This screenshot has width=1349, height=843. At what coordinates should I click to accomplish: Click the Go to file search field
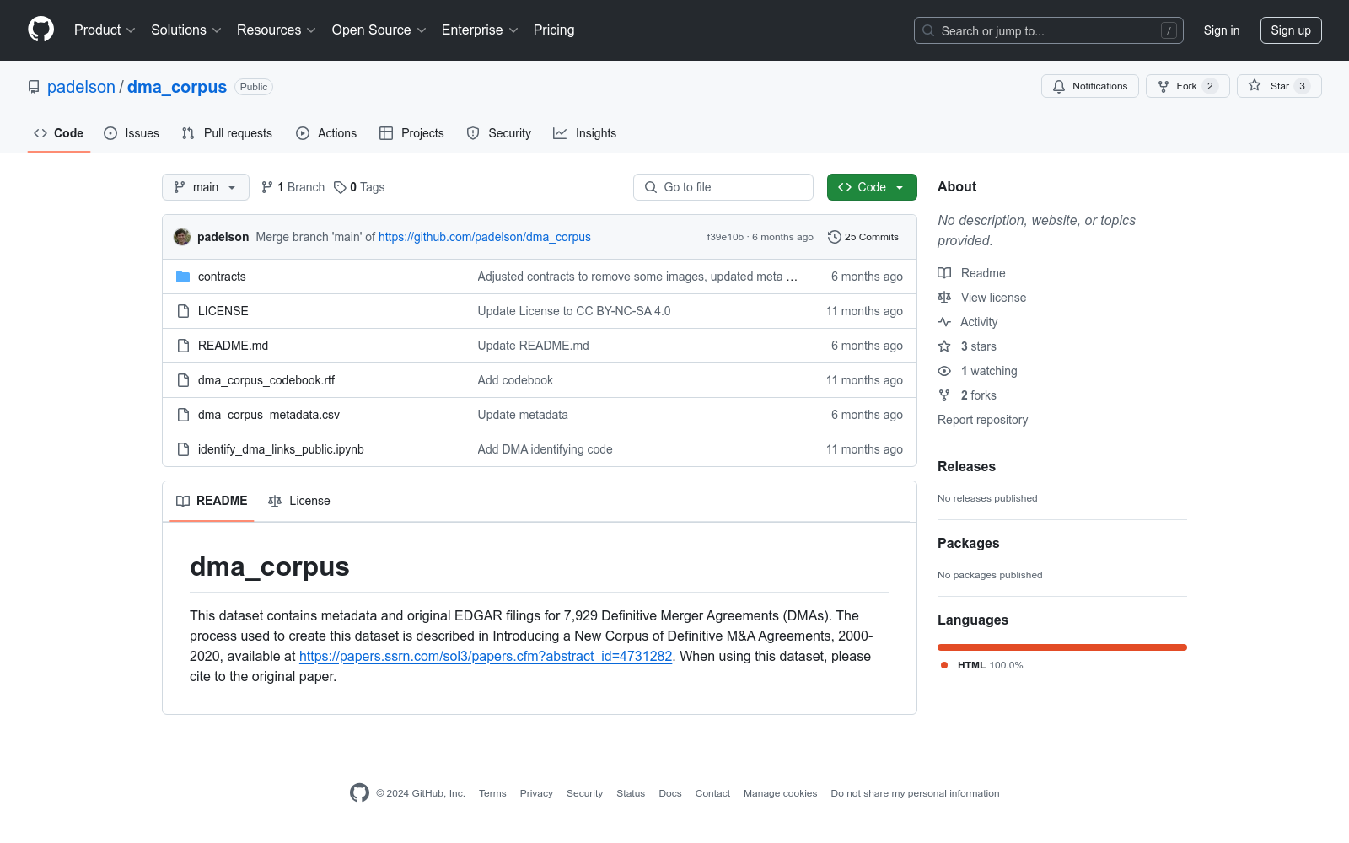(723, 187)
